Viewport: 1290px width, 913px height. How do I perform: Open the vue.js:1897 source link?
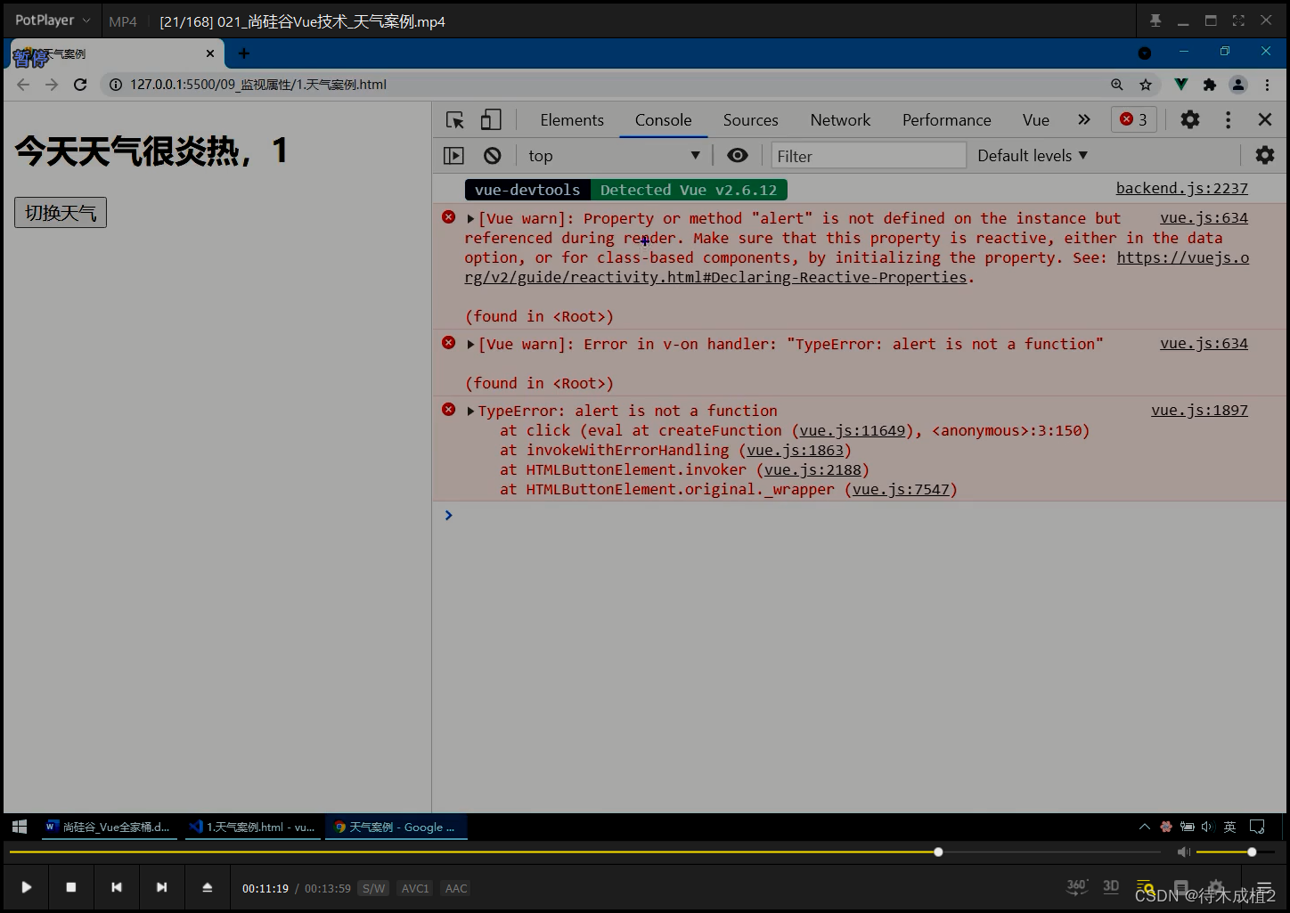(x=1199, y=411)
